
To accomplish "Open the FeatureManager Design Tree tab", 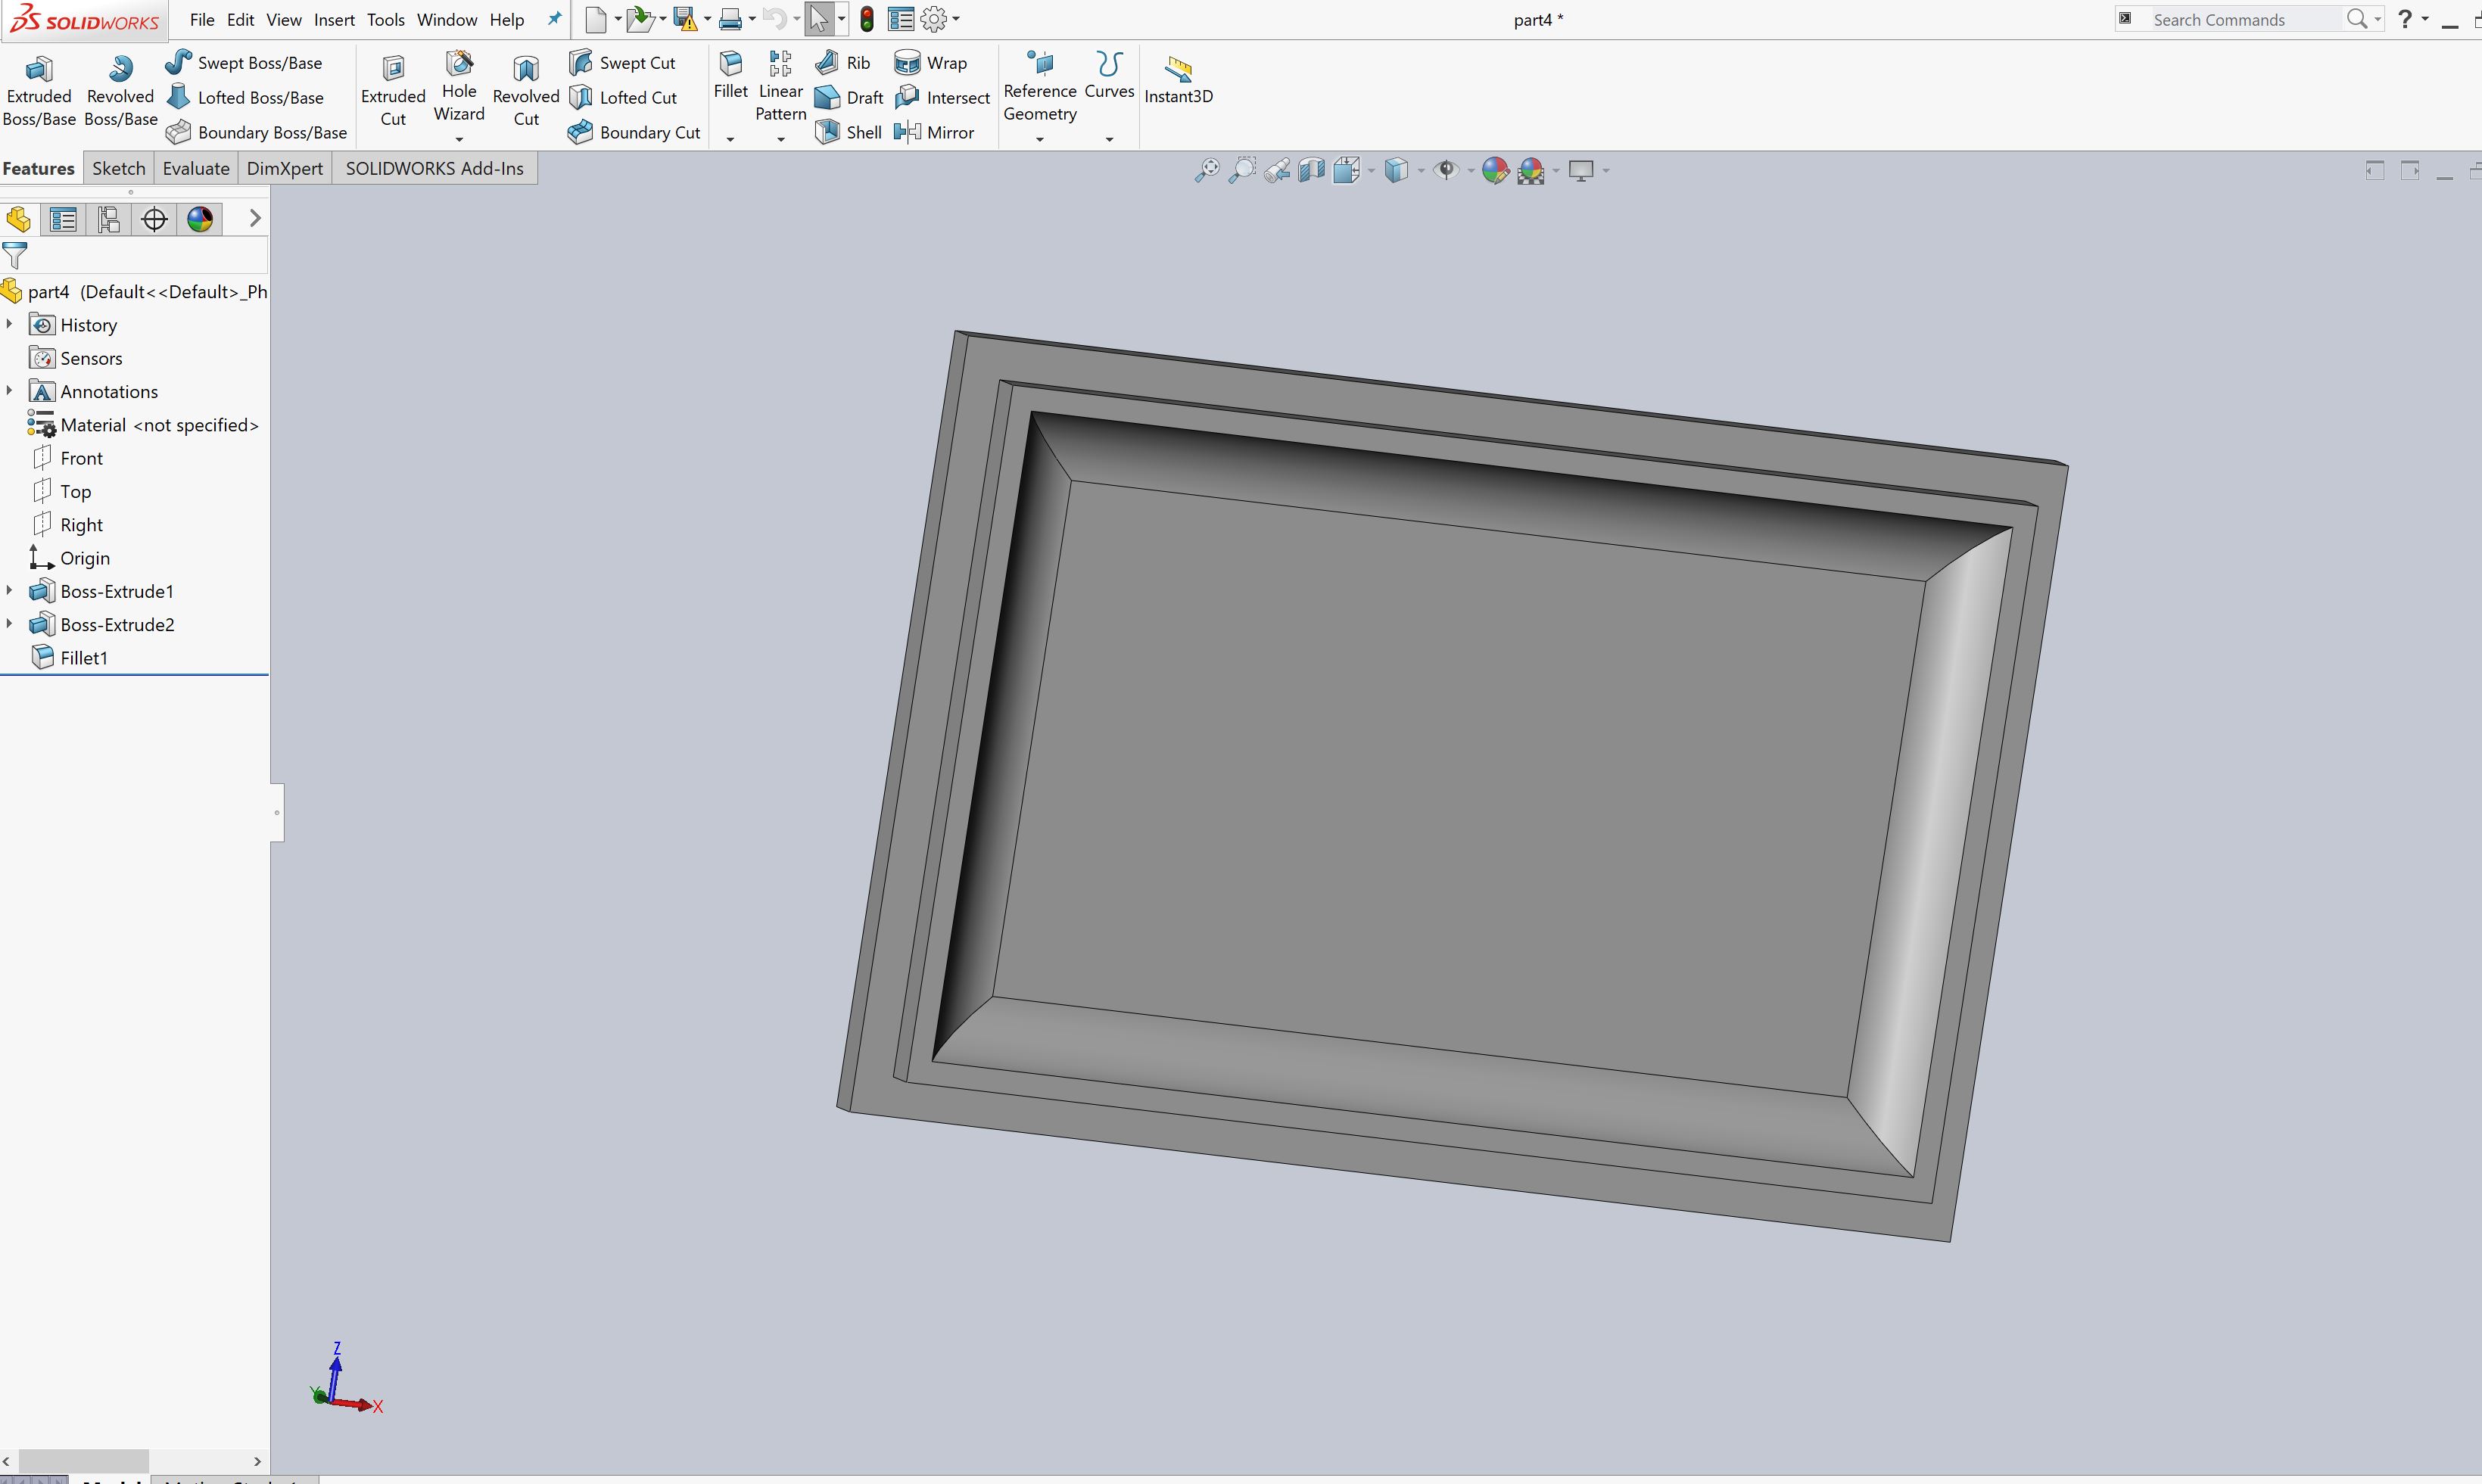I will click(x=18, y=219).
